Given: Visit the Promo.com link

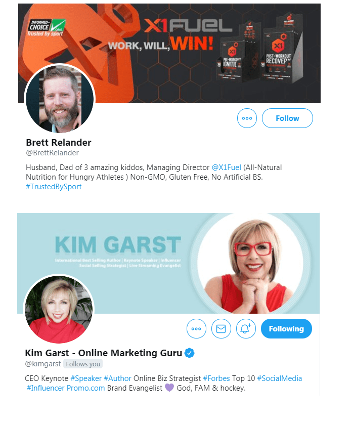Looking at the screenshot, I should point(85,388).
